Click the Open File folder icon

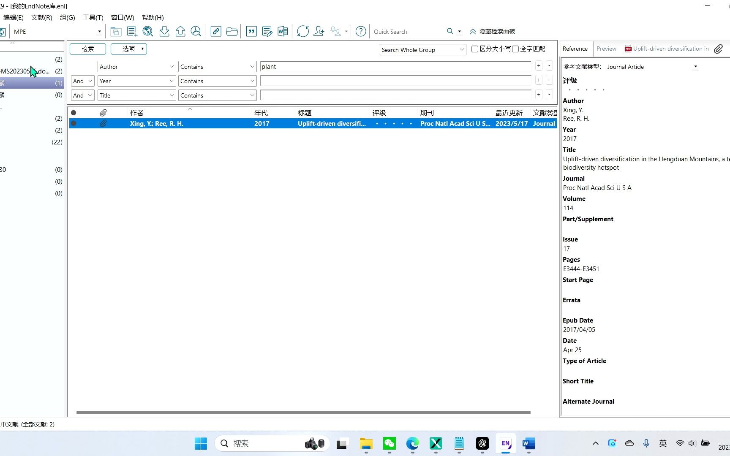pyautogui.click(x=232, y=31)
